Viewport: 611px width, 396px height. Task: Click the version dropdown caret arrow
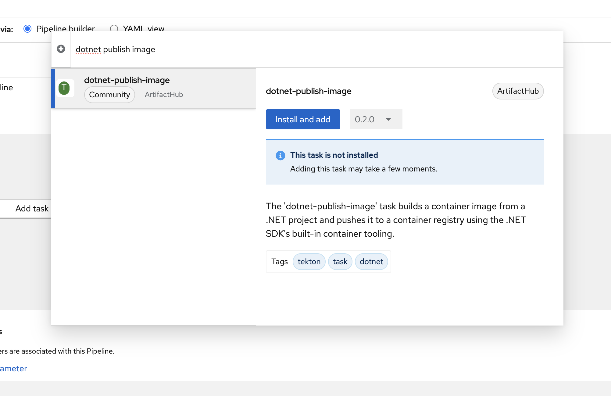click(x=388, y=119)
